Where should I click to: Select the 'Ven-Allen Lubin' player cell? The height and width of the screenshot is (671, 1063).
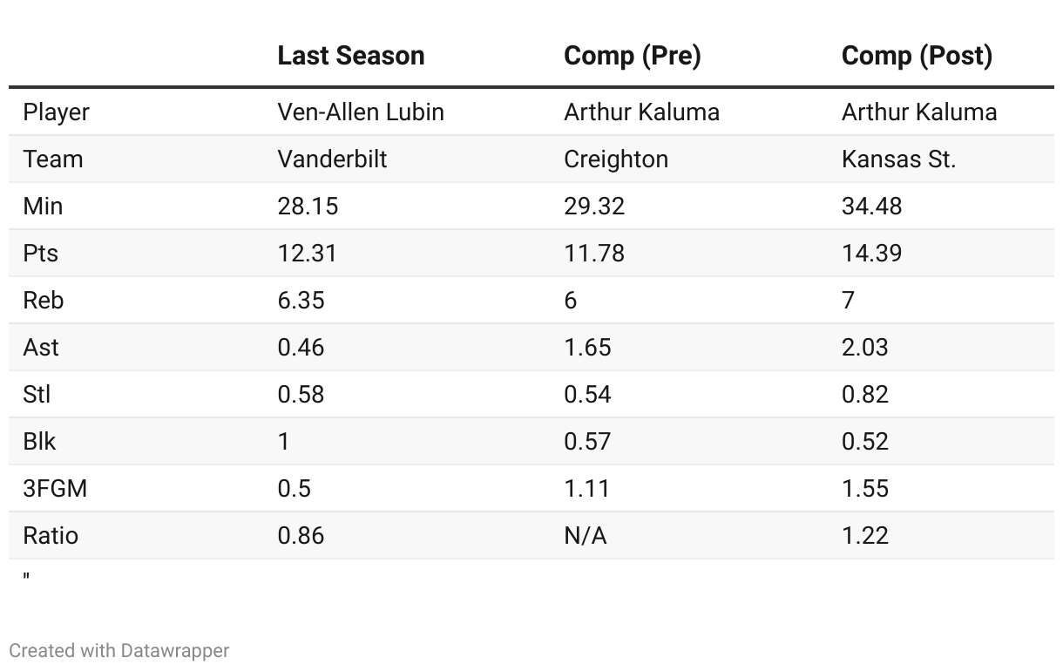[x=360, y=112]
